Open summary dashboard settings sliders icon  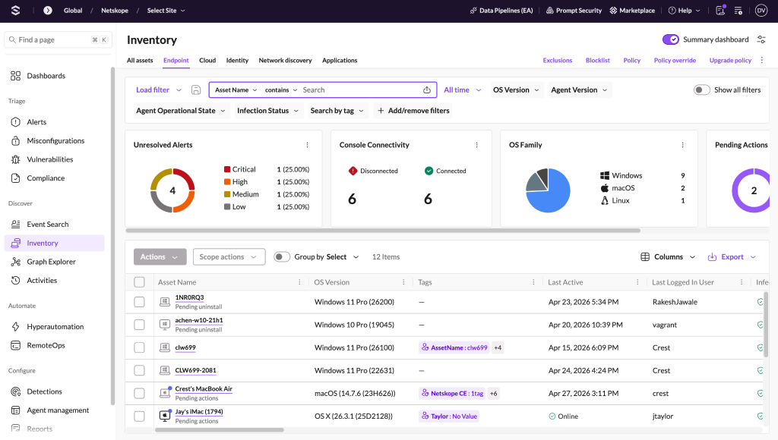pyautogui.click(x=761, y=39)
